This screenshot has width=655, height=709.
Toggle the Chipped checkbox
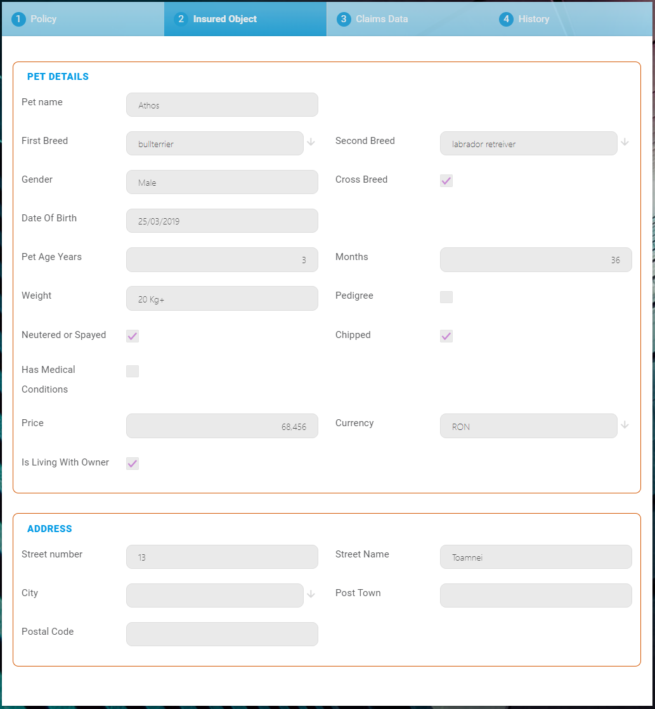(446, 336)
